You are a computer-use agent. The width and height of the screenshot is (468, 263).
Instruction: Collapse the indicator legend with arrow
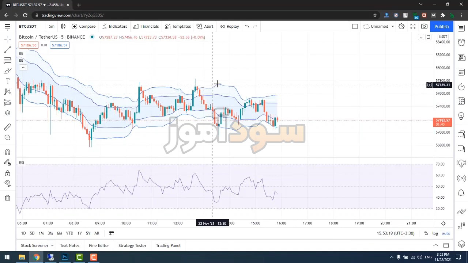point(23,68)
